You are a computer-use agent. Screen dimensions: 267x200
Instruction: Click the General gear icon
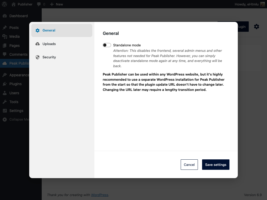tap(38, 30)
